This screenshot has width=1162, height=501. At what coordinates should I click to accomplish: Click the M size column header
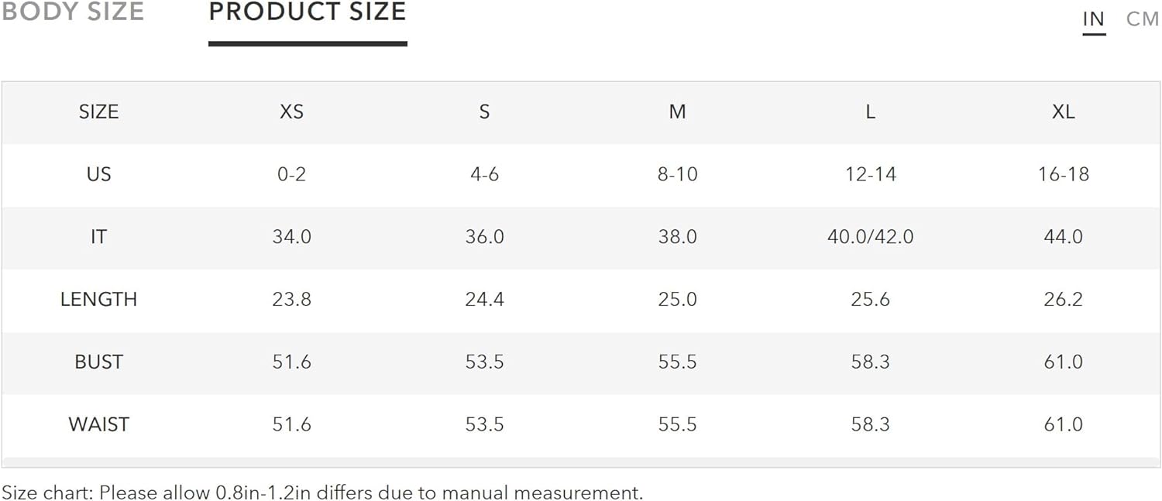(677, 112)
